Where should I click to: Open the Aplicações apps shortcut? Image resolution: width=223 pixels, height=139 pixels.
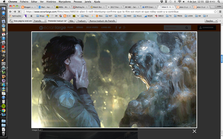click(x=15, y=16)
